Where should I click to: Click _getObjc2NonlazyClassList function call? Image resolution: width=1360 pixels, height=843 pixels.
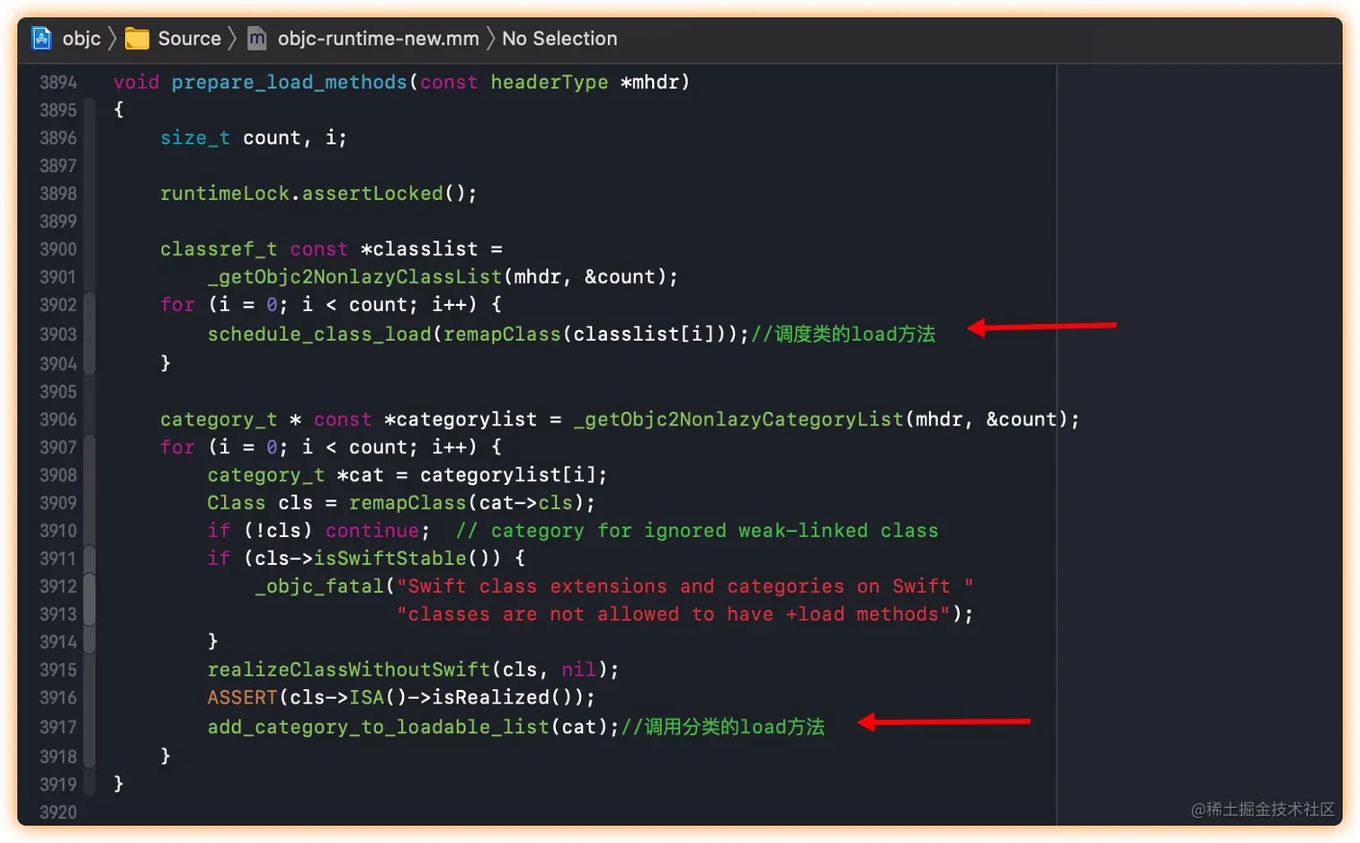click(x=354, y=277)
